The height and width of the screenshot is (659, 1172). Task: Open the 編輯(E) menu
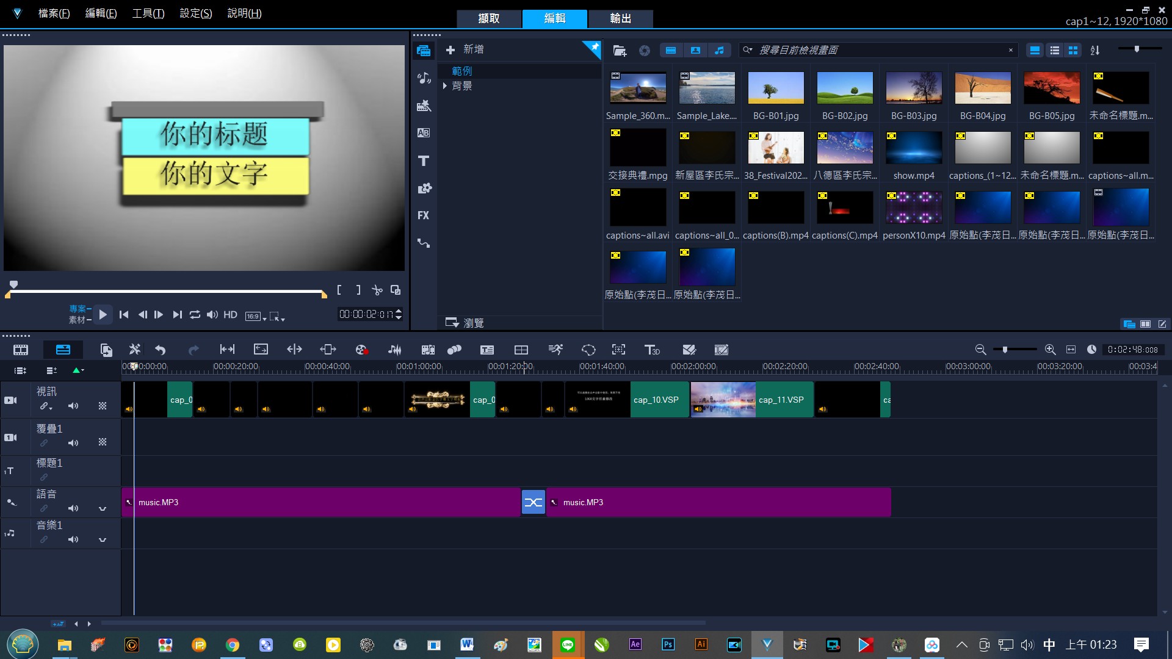pyautogui.click(x=101, y=13)
